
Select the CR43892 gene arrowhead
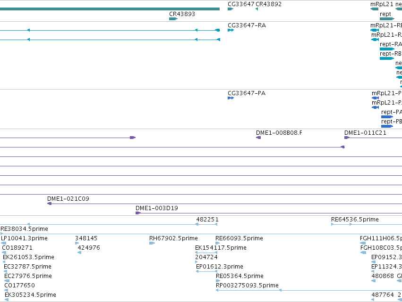[x=257, y=9]
